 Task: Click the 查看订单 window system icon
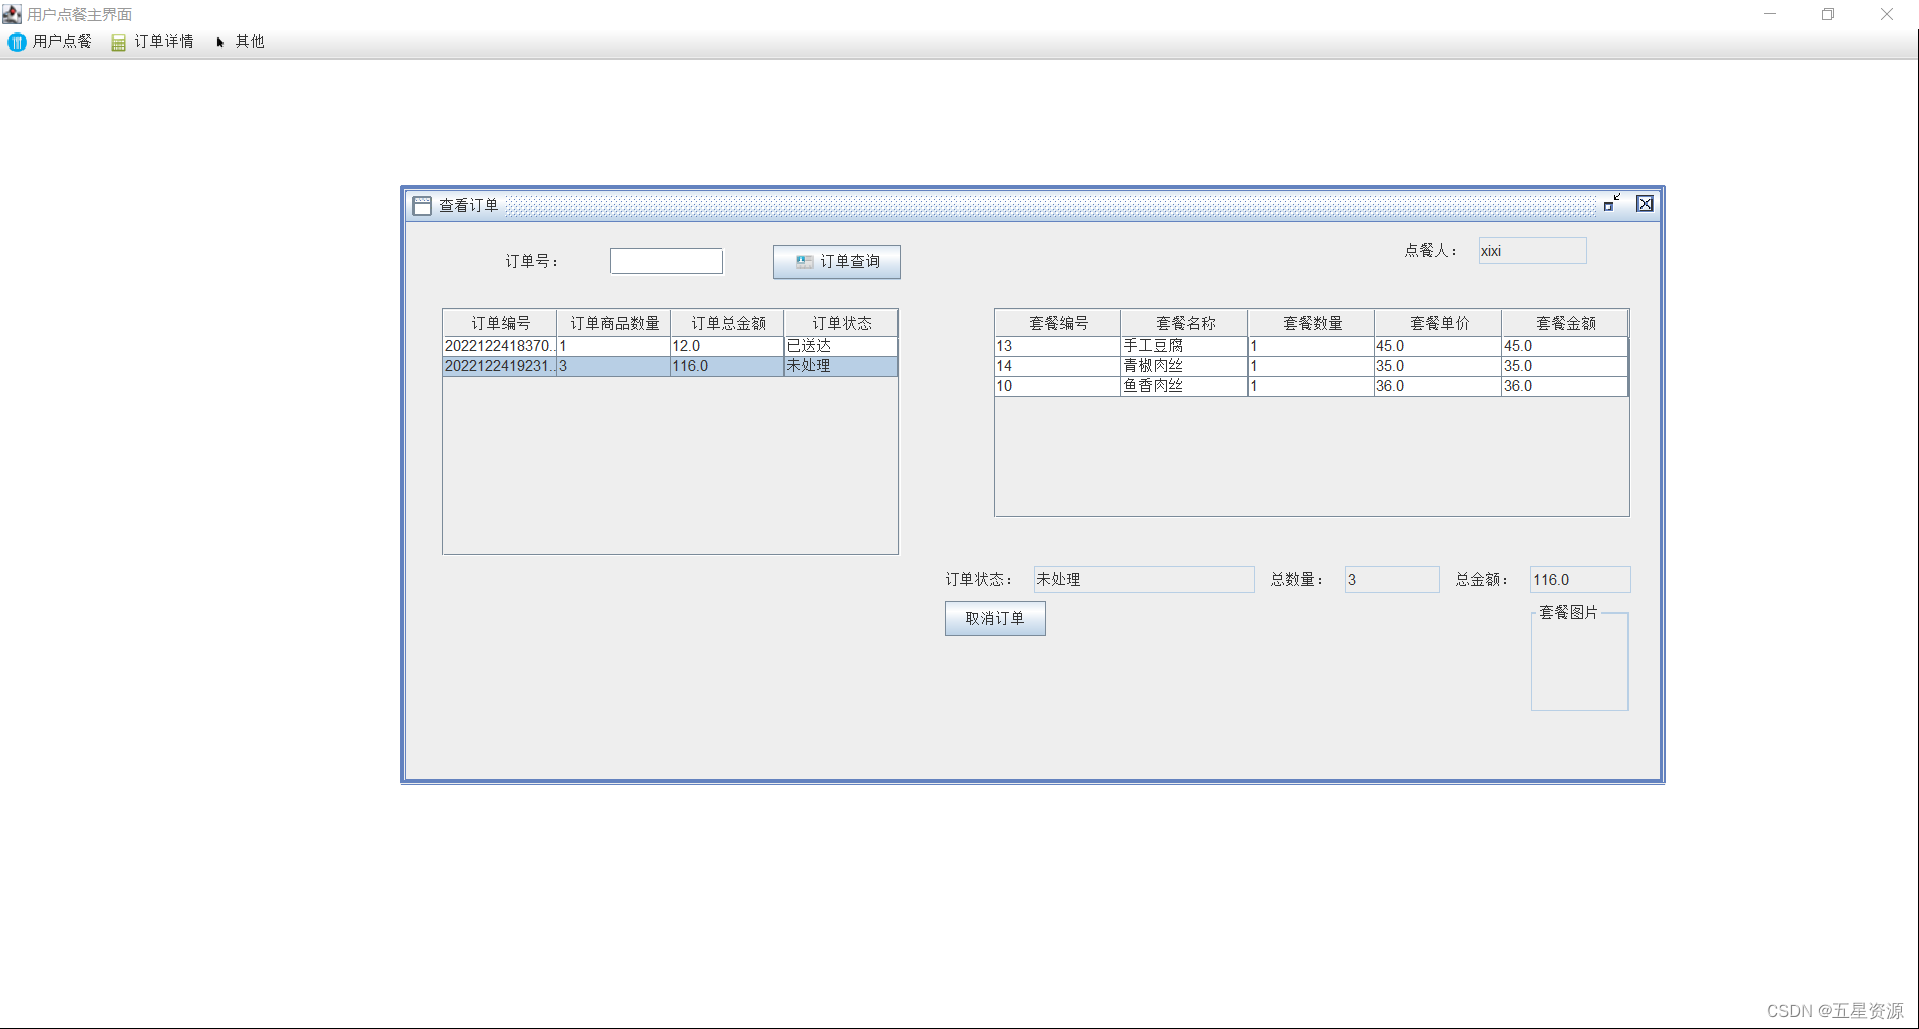(x=422, y=206)
